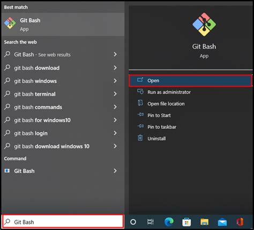Click the trash icon next to Uninstall
The image size is (254, 230).
(140, 138)
